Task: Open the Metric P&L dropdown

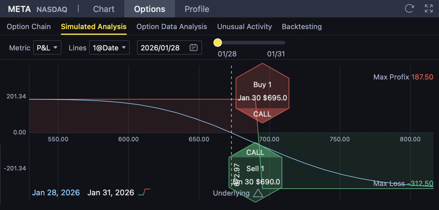Action: point(47,48)
